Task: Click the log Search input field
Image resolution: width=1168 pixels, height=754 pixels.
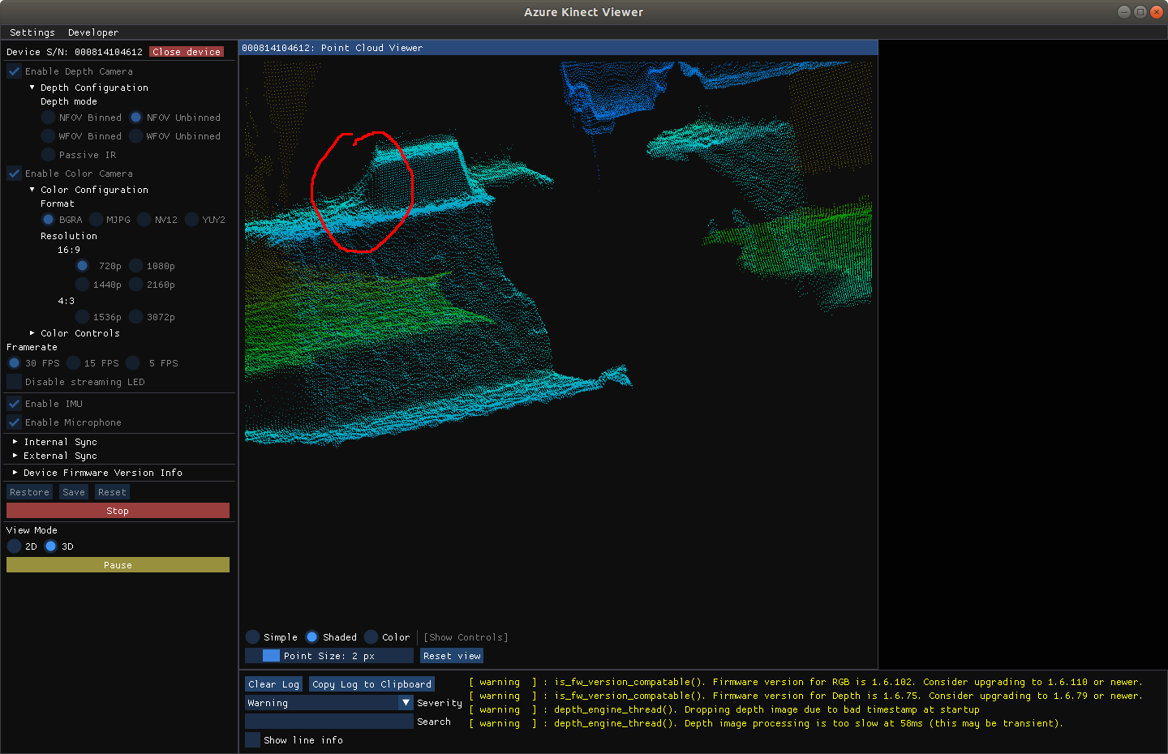Action: [329, 722]
